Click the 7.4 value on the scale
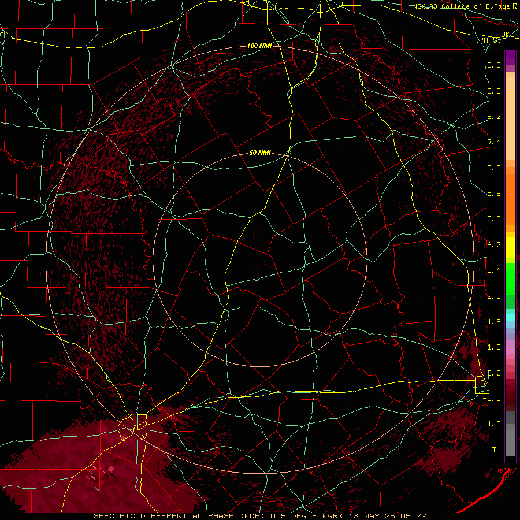 click(494, 142)
